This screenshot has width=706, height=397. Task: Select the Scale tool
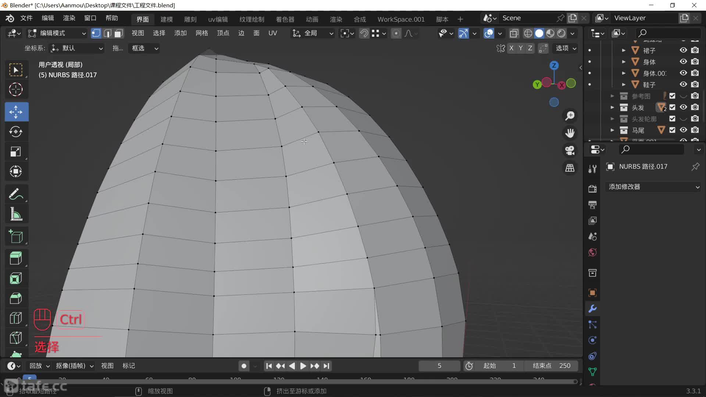[16, 152]
